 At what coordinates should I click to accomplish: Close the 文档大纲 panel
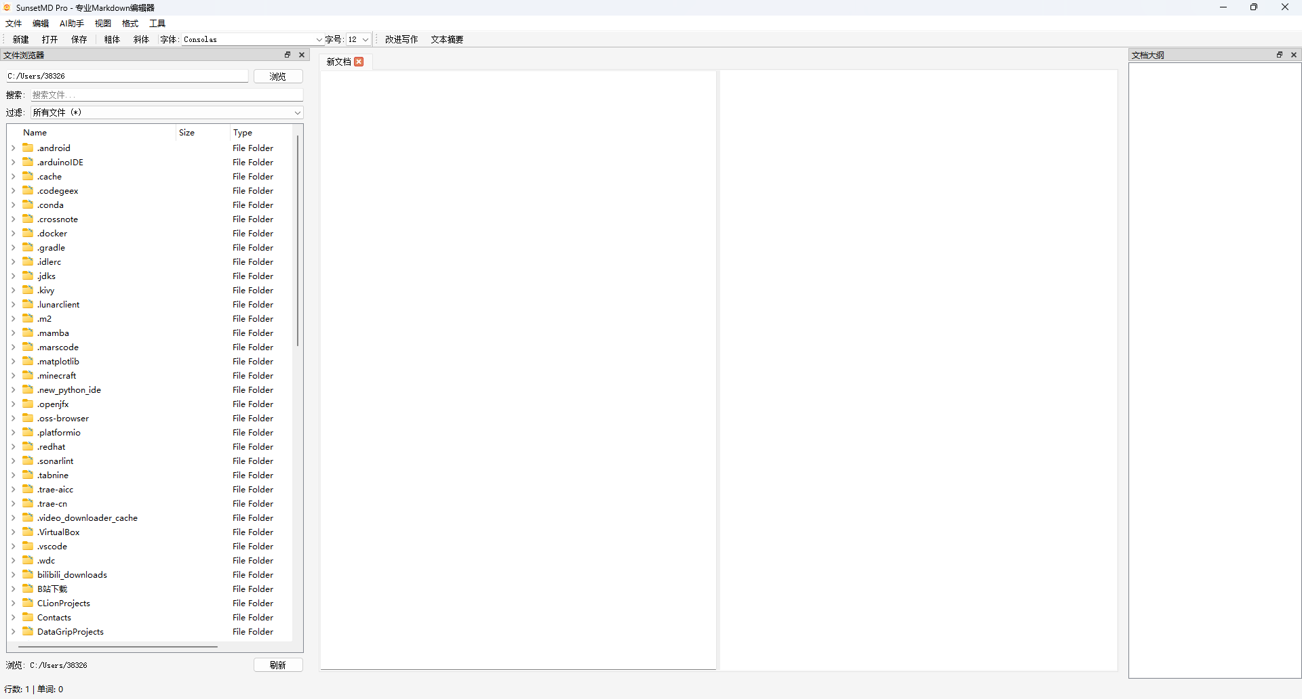pos(1294,55)
